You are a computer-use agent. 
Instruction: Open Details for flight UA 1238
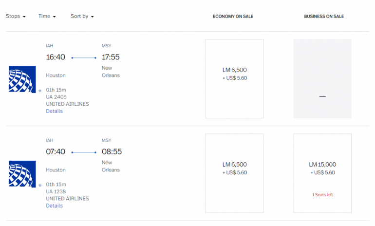pyautogui.click(x=54, y=206)
